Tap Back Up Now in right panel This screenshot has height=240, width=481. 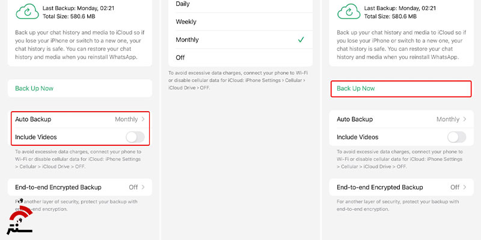[x=401, y=88]
